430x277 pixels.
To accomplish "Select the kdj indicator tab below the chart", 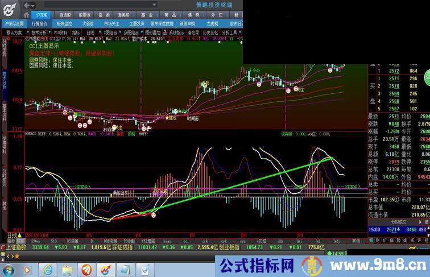I will pos(336,241).
